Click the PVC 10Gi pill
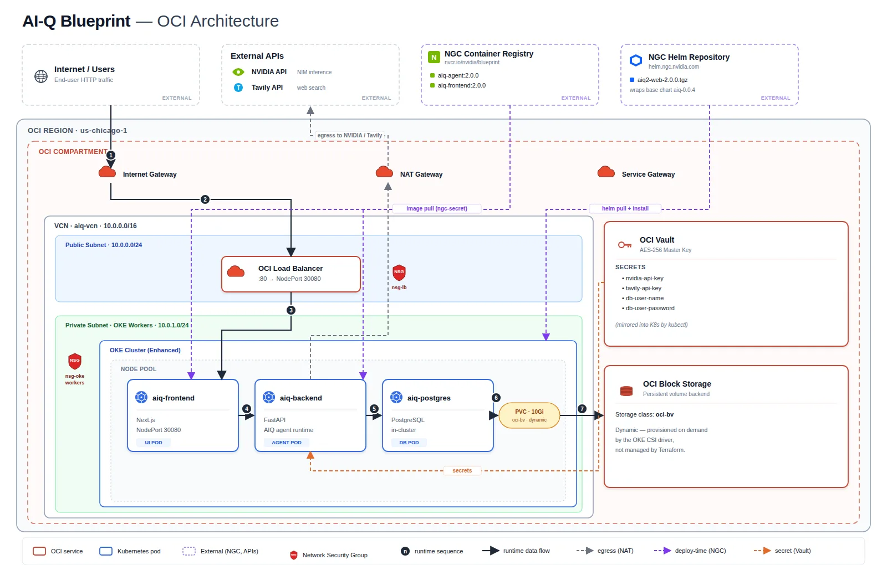Image resolution: width=887 pixels, height=565 pixels. coord(529,415)
